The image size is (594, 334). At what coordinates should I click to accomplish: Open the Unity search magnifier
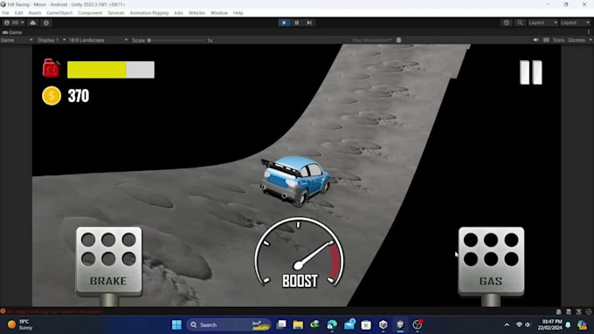[x=520, y=23]
